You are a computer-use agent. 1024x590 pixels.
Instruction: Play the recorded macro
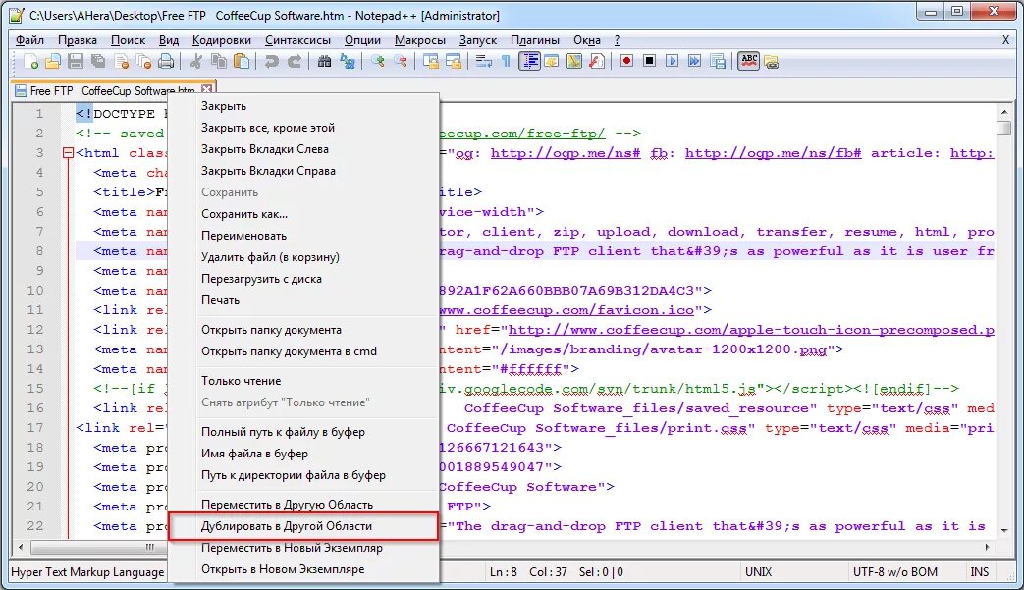coord(673,61)
